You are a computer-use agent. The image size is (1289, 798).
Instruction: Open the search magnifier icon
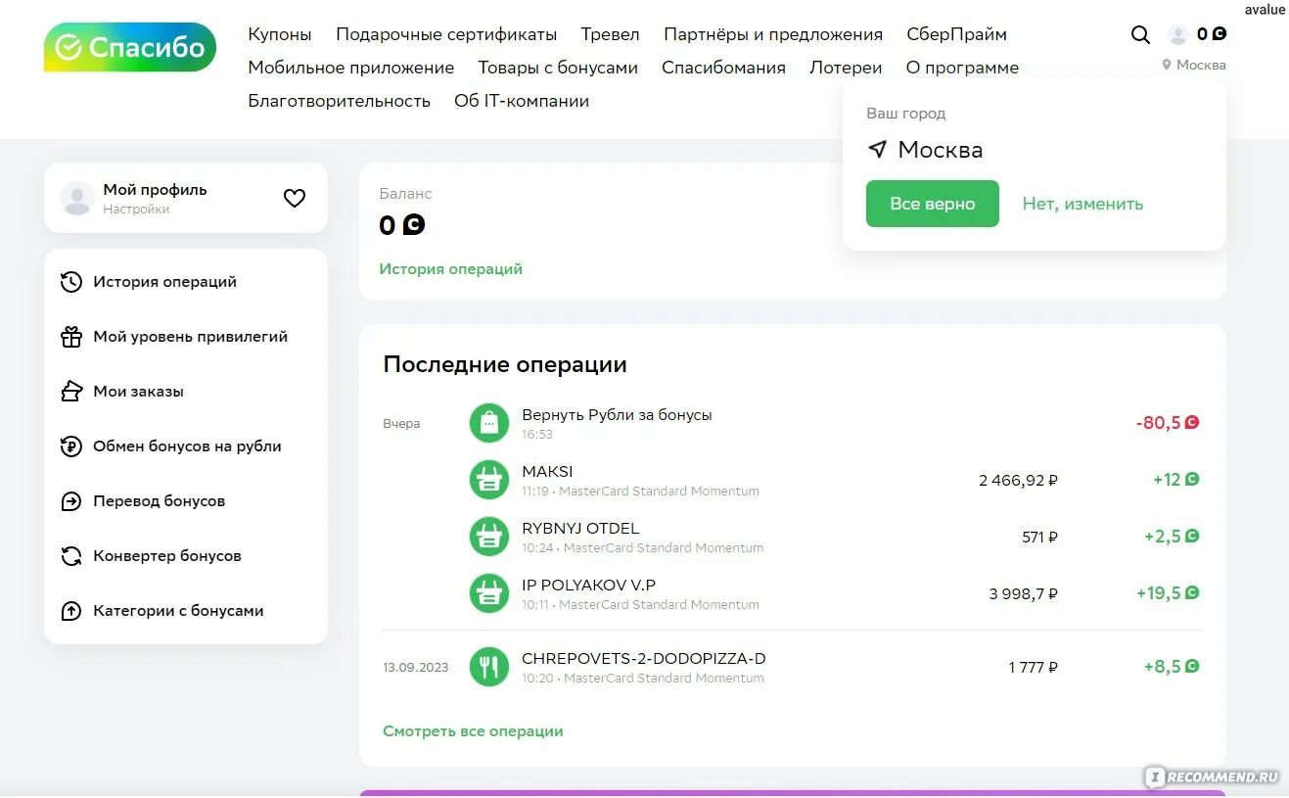[x=1140, y=35]
